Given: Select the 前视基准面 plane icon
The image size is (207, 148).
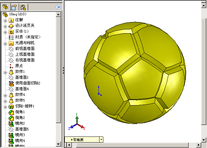Looking at the screenshot, I should (x=11, y=49).
